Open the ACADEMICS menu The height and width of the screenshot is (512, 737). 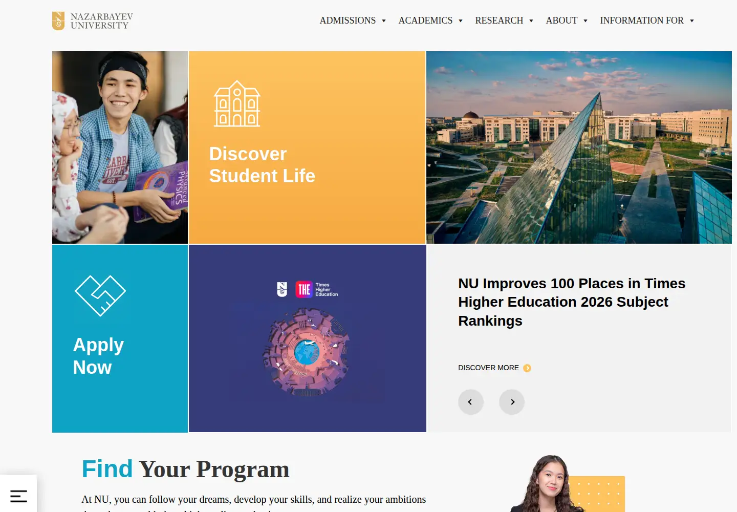pyautogui.click(x=425, y=20)
